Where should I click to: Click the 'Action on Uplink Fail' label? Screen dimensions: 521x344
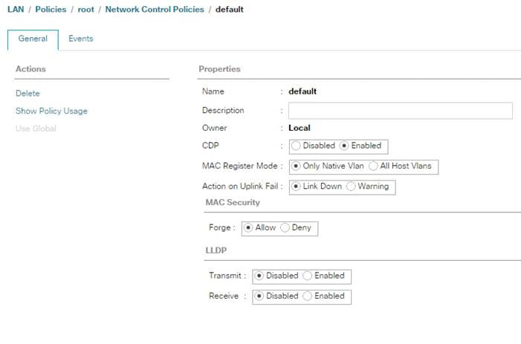240,186
